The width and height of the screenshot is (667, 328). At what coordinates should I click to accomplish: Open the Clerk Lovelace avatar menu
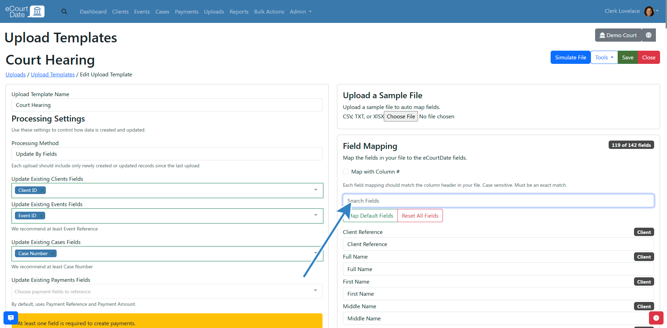click(651, 11)
